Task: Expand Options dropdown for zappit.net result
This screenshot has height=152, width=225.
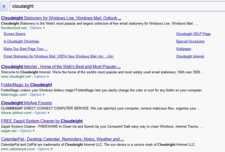Action: tap(27, 131)
